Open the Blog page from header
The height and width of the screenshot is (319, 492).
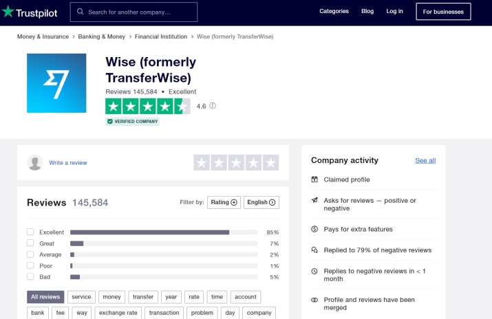coord(367,11)
